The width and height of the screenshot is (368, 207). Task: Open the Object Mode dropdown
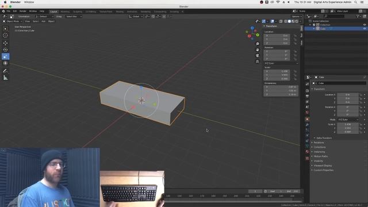coord(13,21)
